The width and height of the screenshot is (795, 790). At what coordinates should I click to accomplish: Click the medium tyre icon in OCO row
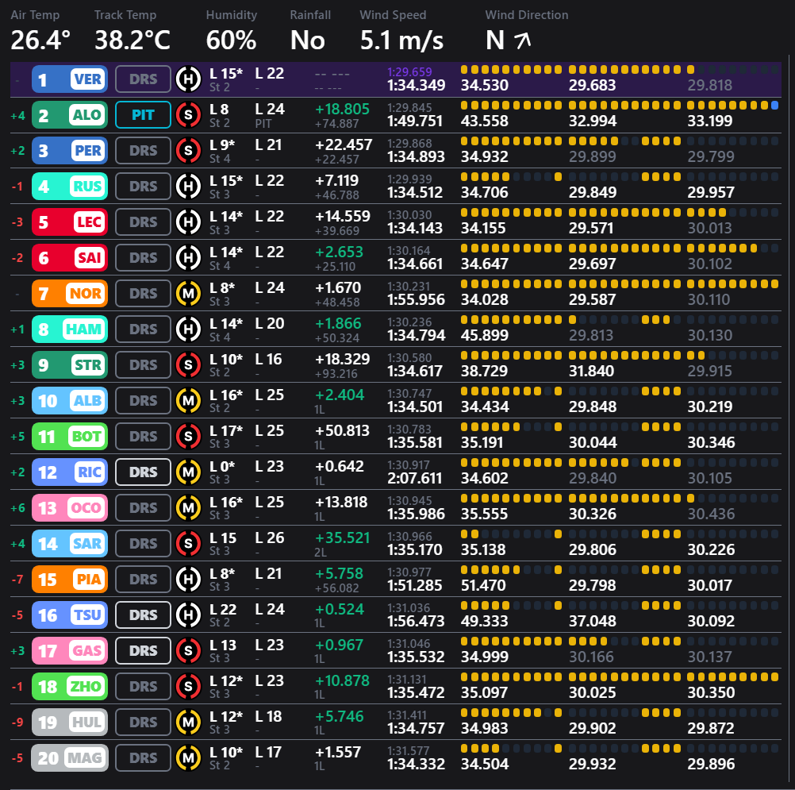pos(188,508)
